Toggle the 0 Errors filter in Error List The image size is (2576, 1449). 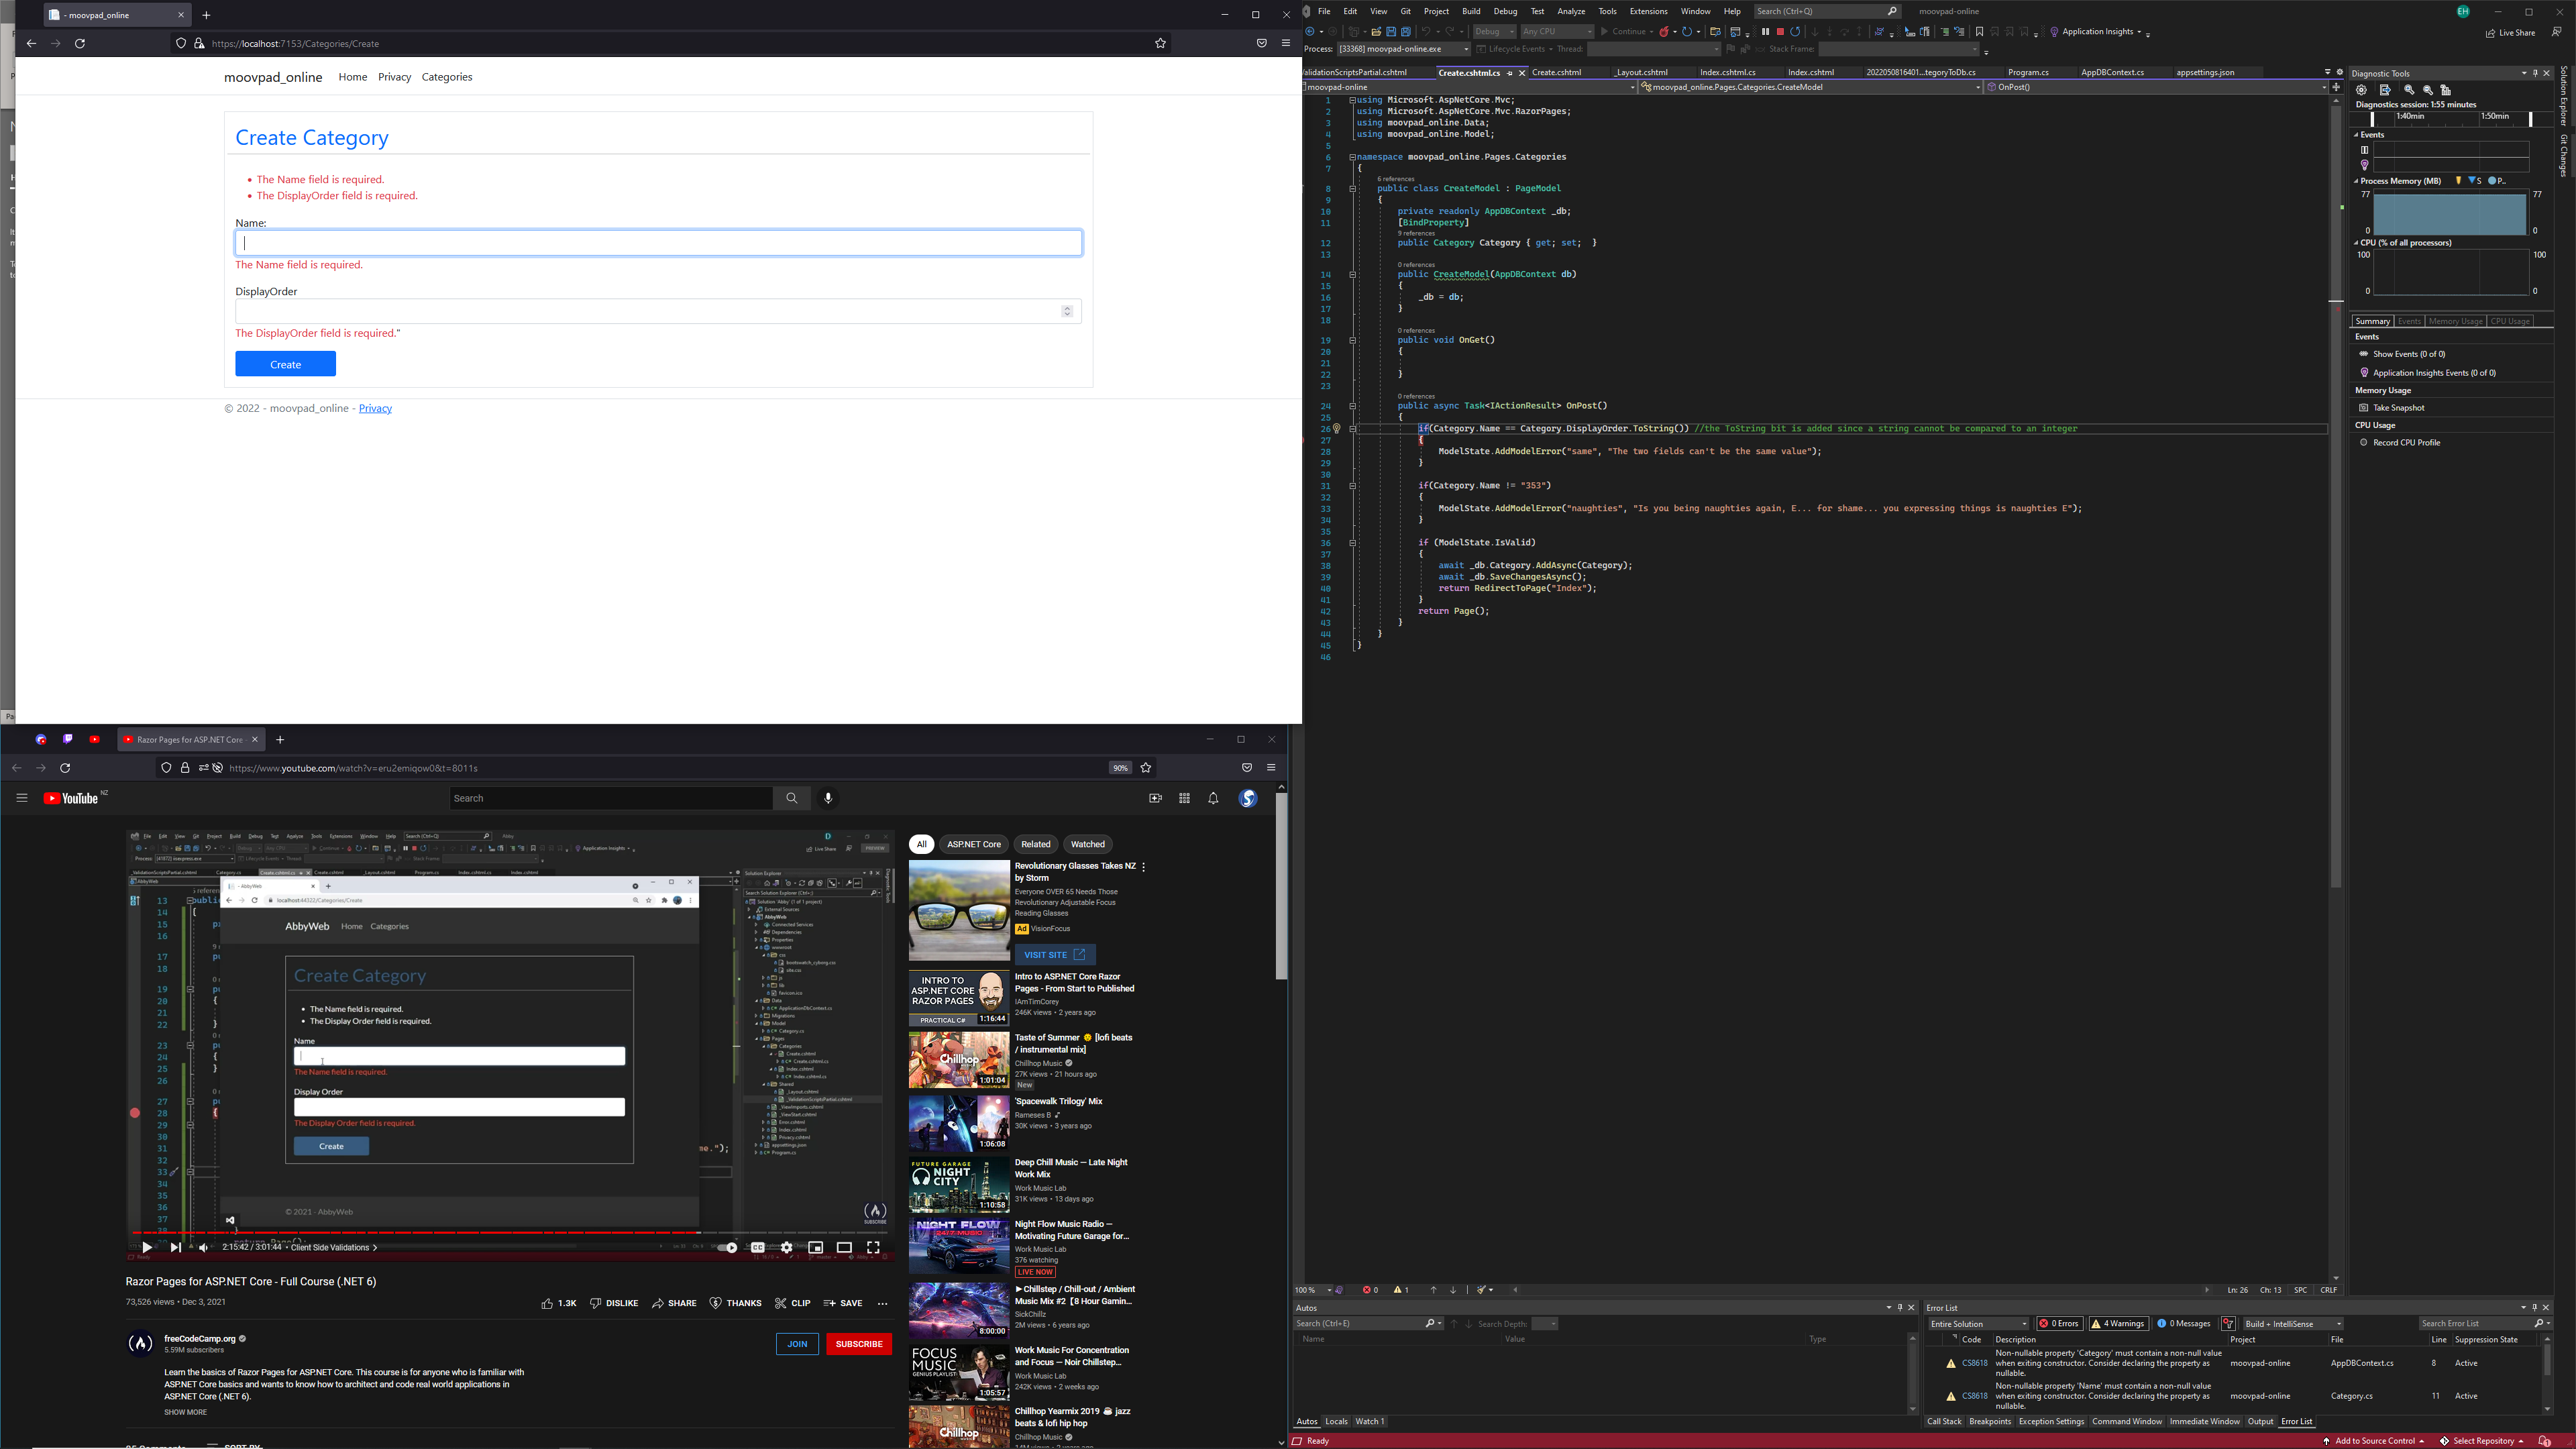point(2060,1324)
